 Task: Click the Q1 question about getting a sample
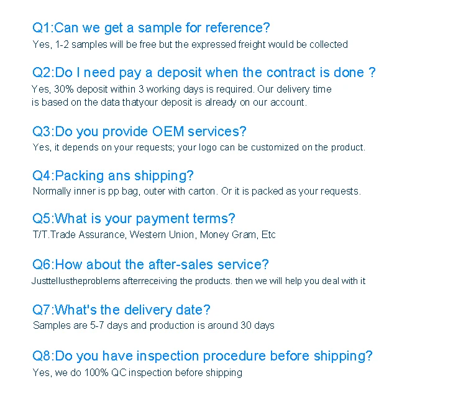[x=151, y=28]
